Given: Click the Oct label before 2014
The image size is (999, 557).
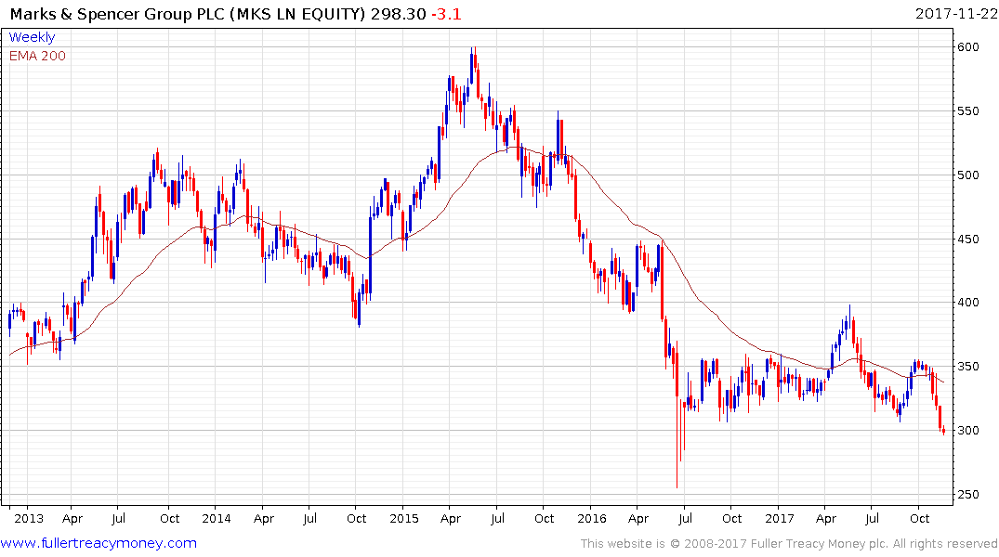Looking at the screenshot, I should [169, 519].
